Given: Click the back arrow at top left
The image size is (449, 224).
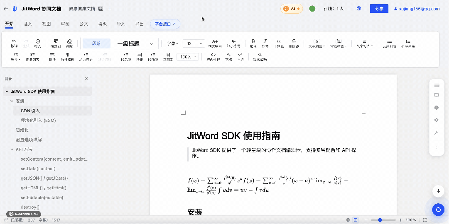Looking at the screenshot, I should point(6,9).
